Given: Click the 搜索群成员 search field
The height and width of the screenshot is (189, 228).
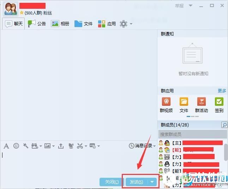Looking at the screenshot, I should (192, 134).
